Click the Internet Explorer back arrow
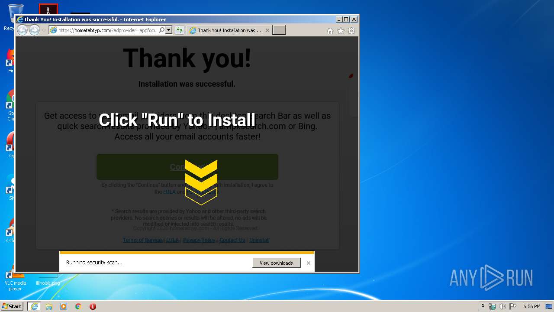This screenshot has width=554, height=312. [22, 30]
